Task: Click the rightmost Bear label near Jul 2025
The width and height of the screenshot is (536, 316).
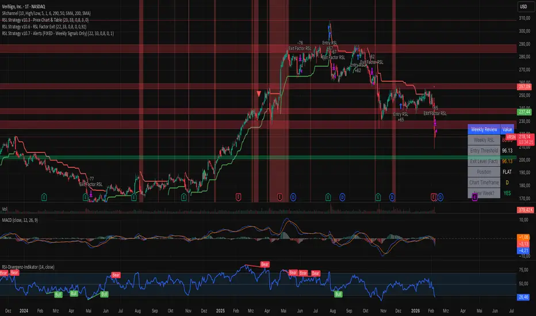Action: tap(316, 273)
